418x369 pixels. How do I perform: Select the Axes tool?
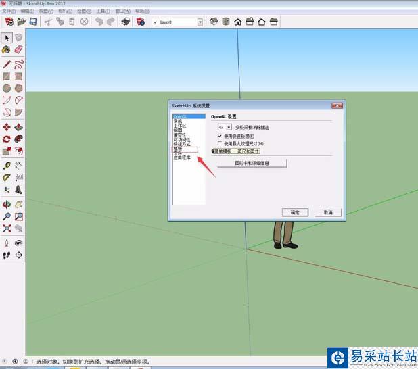7,190
